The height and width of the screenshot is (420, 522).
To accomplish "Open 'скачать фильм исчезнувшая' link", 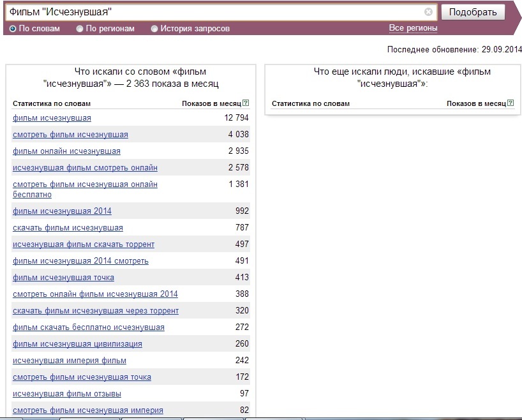I will (68, 228).
